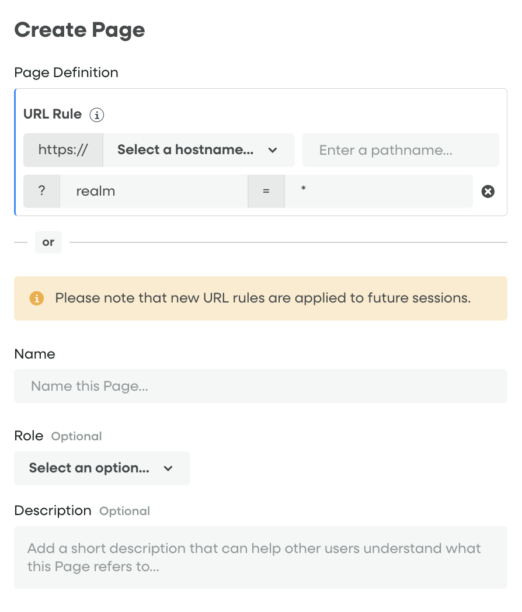The image size is (522, 612).
Task: Focus the Name this Page input
Action: tap(260, 386)
